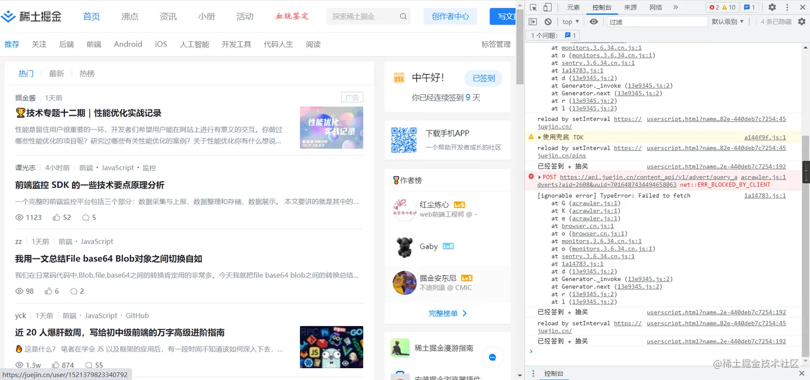Switch to the 热榜 feed tab

(87, 74)
